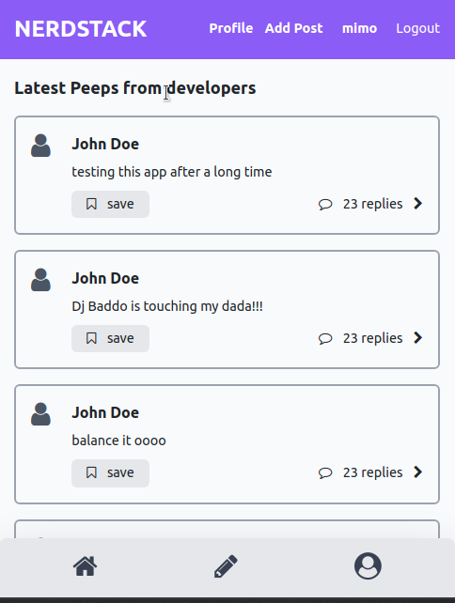This screenshot has width=455, height=603.
Task: Open the mimo username link
Action: coord(359,28)
